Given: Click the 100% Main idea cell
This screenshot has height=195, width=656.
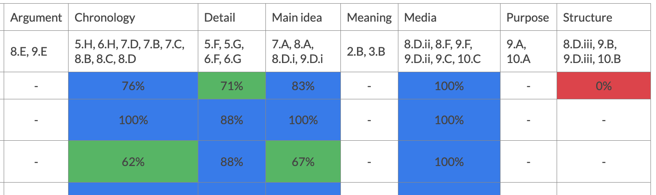Looking at the screenshot, I should [x=303, y=120].
